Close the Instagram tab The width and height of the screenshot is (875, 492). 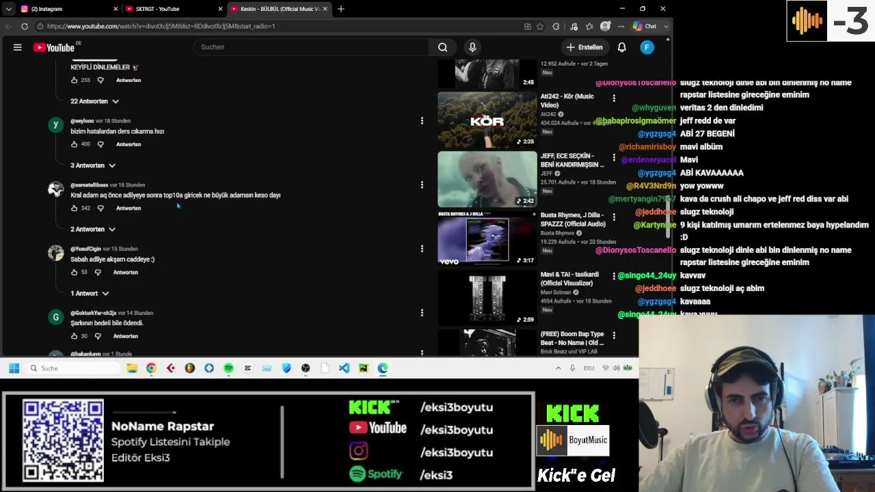coord(116,9)
